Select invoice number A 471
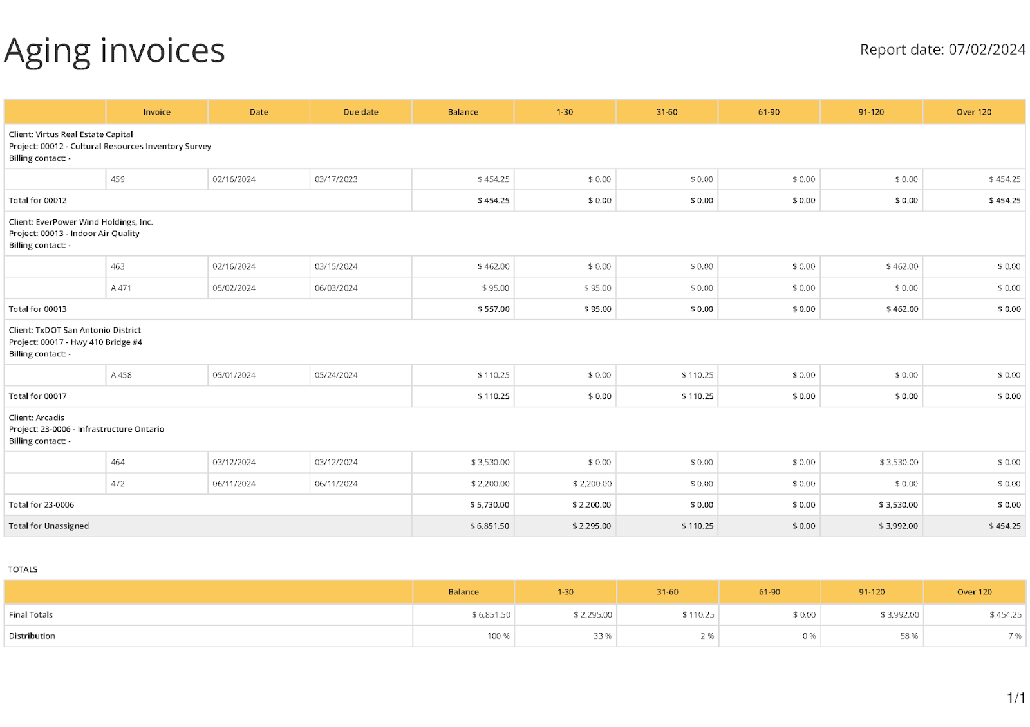The width and height of the screenshot is (1030, 727). point(120,288)
